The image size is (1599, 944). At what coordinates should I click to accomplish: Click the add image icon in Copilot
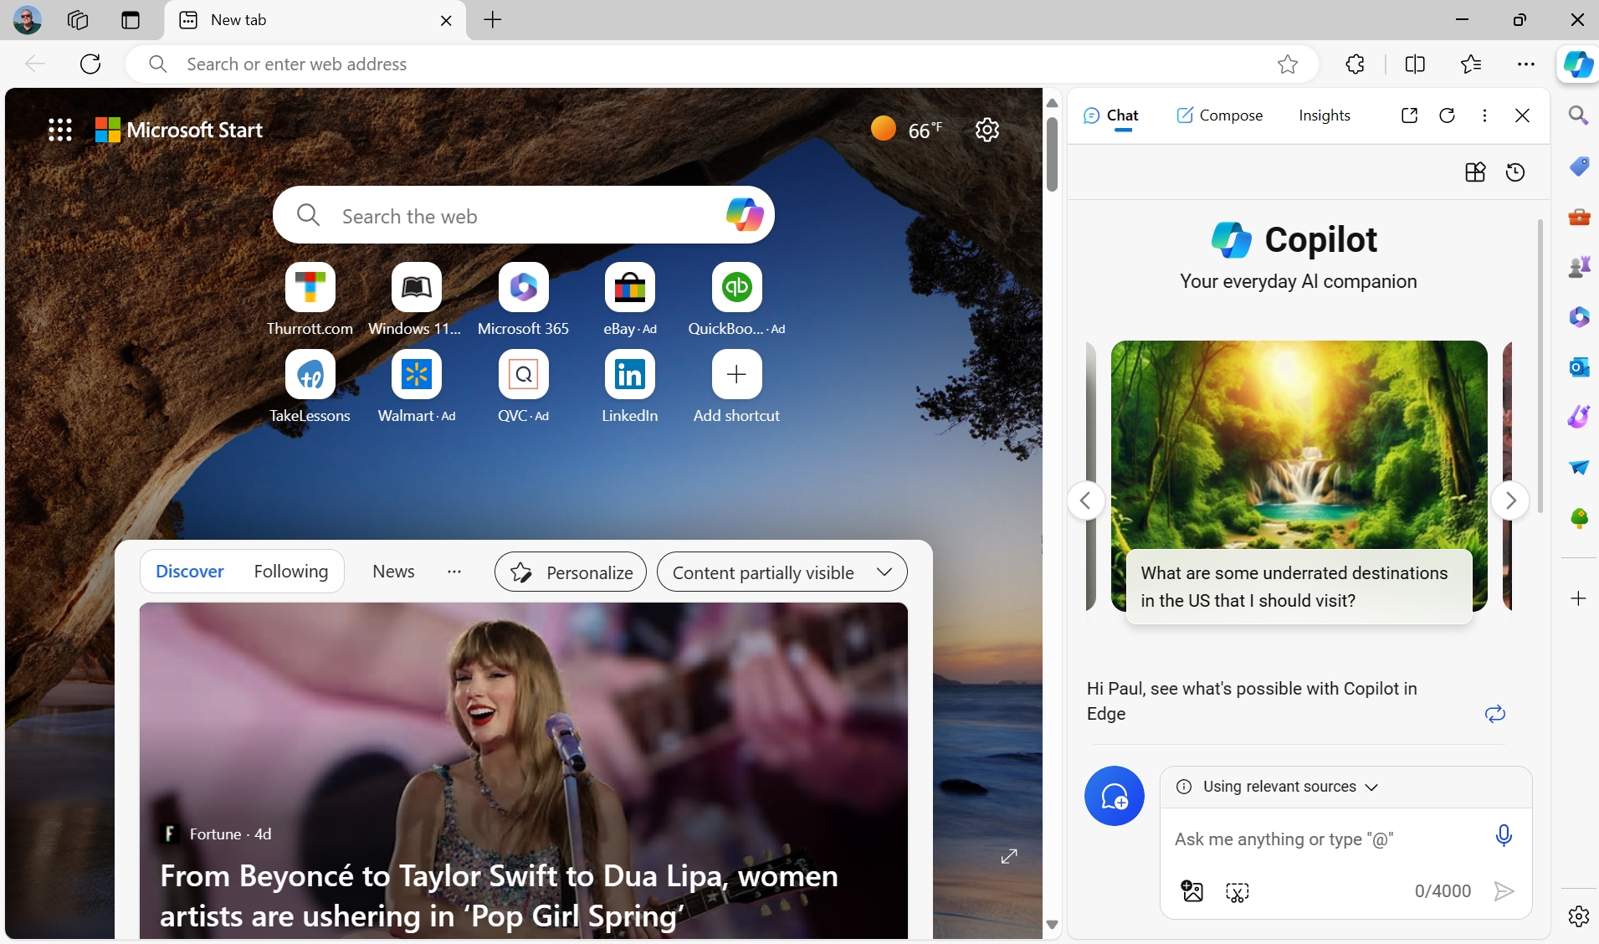point(1192,891)
